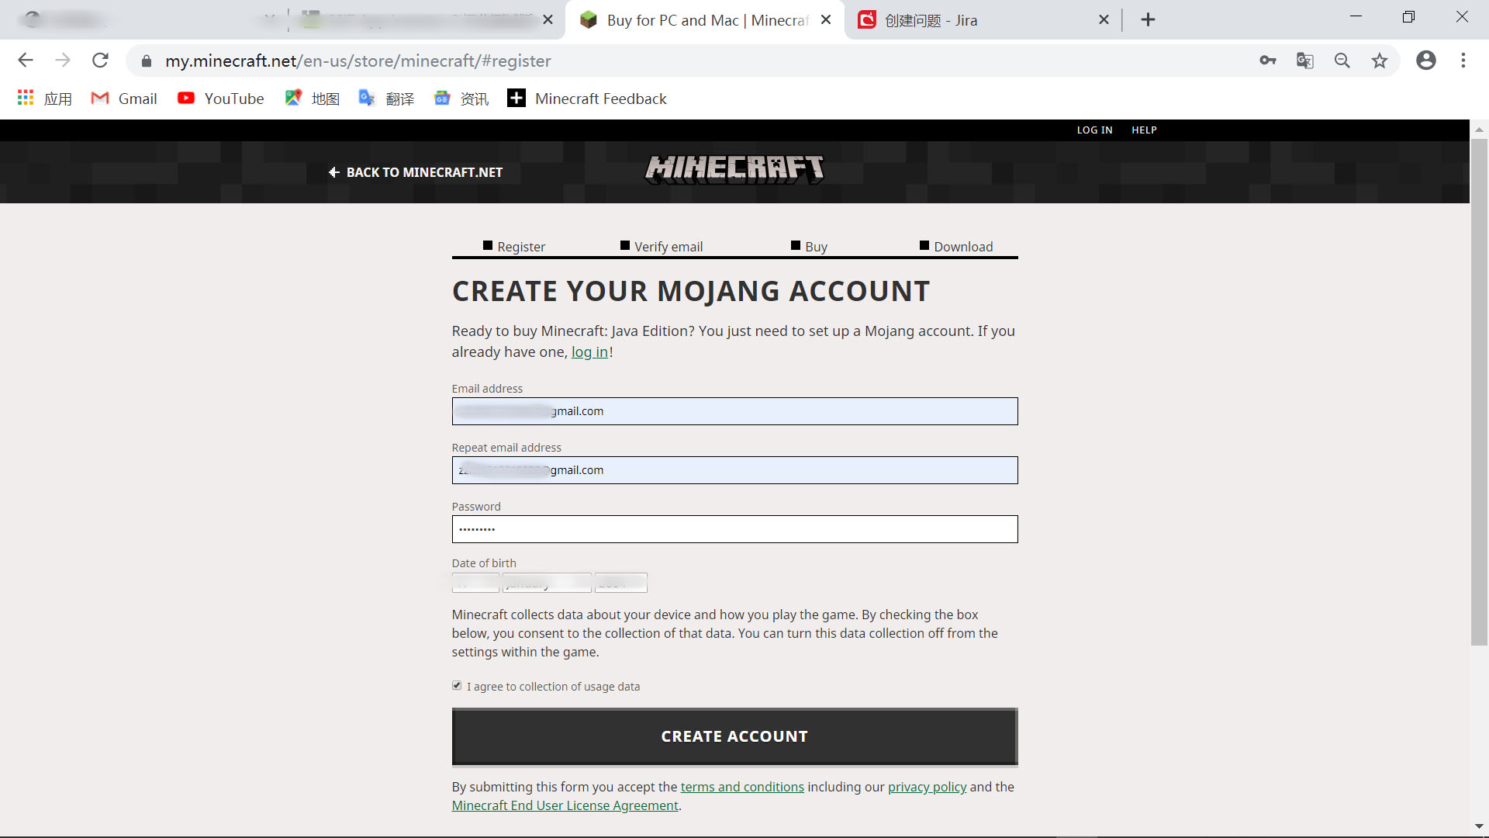Bookmark this page with the star icon
This screenshot has height=838, width=1489.
(x=1380, y=61)
